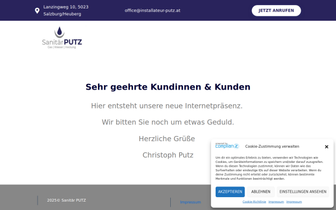This screenshot has height=210, width=336.
Task: Click the Complianz logo in cookie banner
Action: click(x=227, y=146)
